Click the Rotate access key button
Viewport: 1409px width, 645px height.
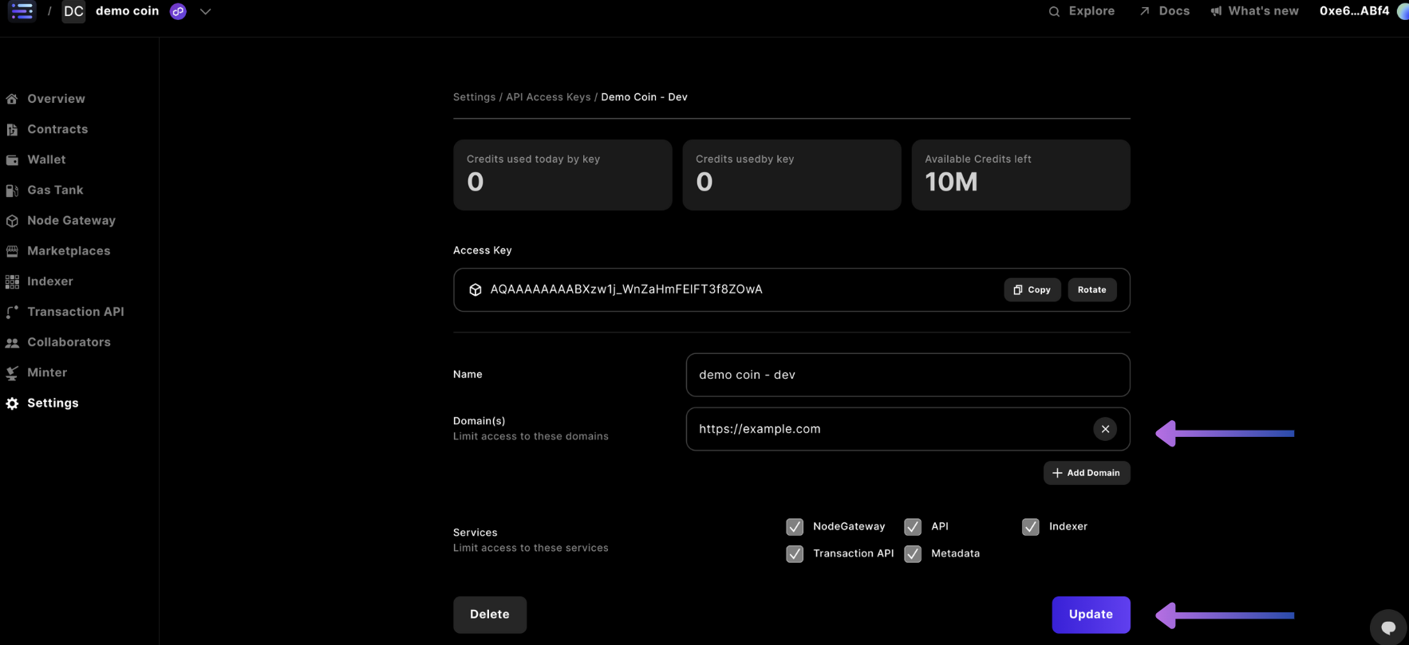[x=1091, y=289]
